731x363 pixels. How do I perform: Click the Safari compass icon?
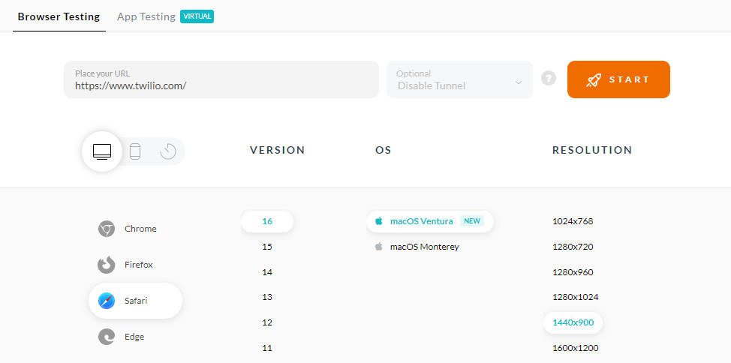[107, 301]
